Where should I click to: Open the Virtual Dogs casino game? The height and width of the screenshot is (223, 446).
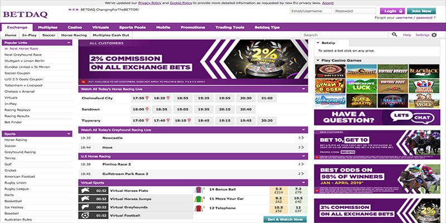pyautogui.click(x=392, y=86)
